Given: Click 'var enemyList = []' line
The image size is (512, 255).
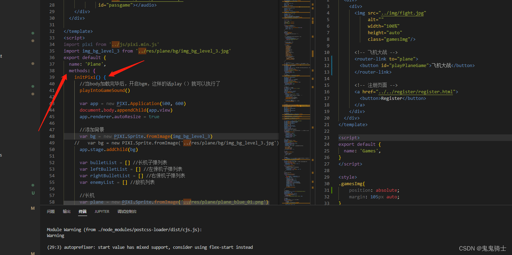Looking at the screenshot, I should (x=103, y=182).
